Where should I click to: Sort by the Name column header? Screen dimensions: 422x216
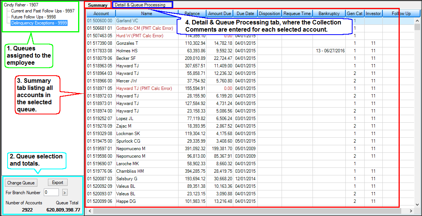coord(147,14)
